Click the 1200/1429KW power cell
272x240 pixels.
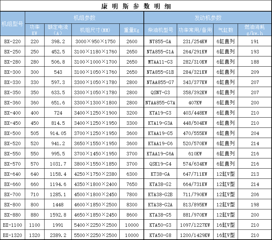(195, 235)
